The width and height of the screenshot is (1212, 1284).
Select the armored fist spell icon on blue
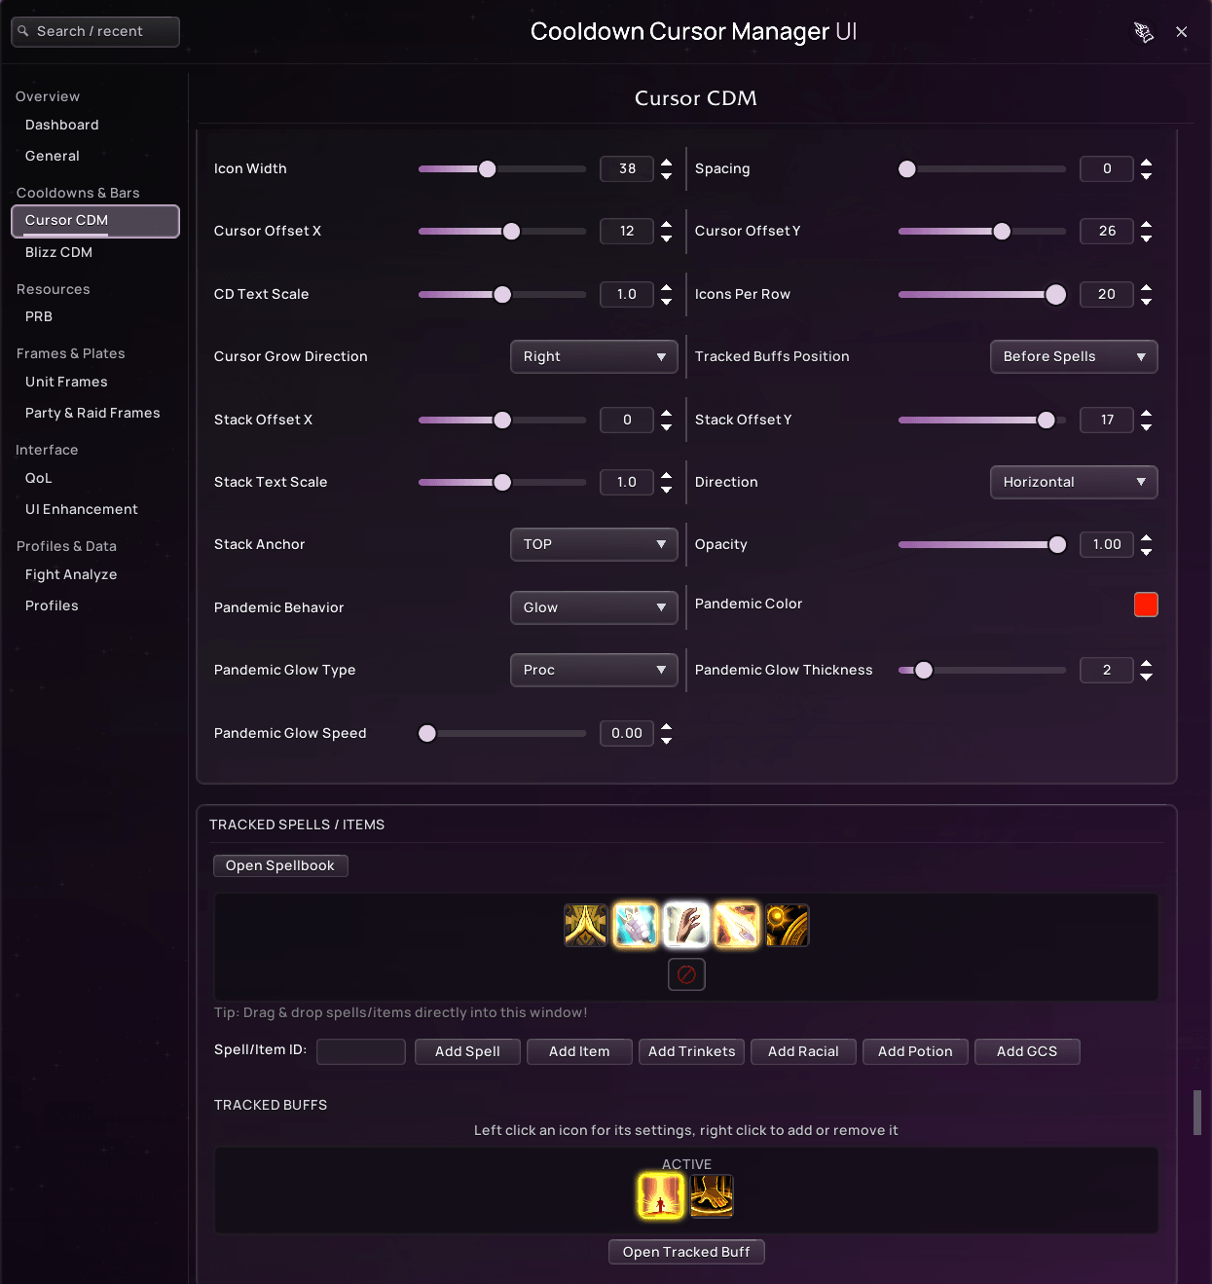(636, 925)
